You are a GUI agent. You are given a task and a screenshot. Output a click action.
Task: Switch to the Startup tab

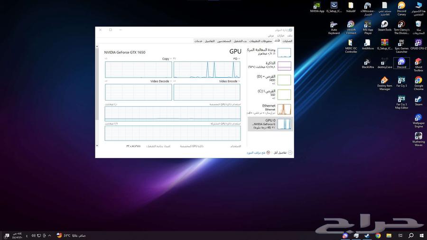[x=240, y=41]
